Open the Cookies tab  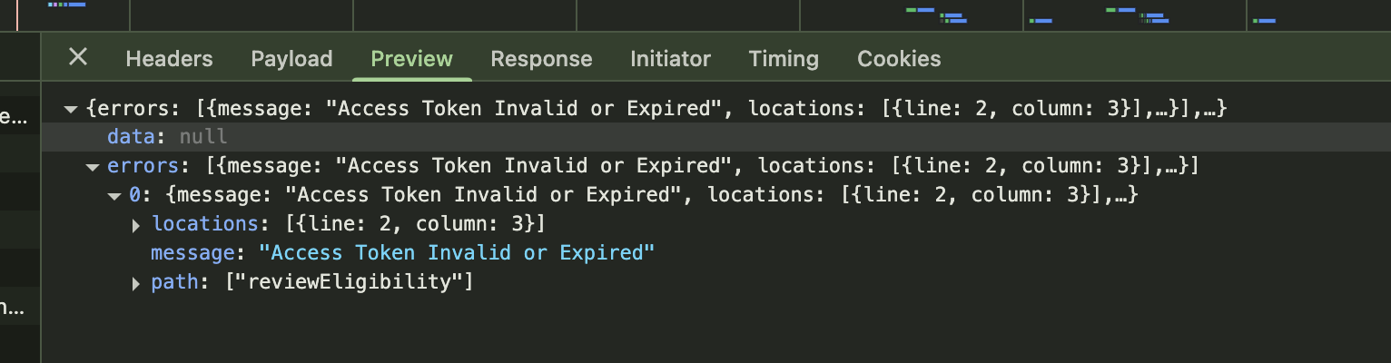tap(899, 59)
